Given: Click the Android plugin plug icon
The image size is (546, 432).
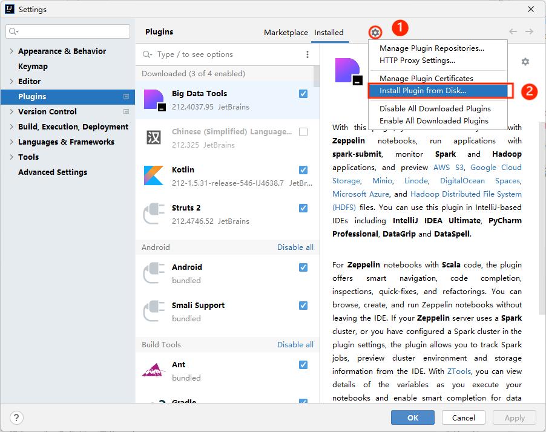Looking at the screenshot, I should click(x=154, y=273).
